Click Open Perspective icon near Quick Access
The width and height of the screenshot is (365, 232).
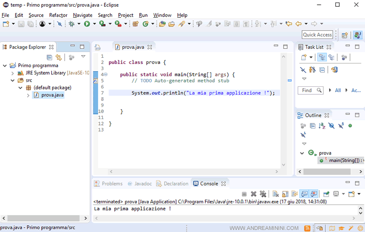[x=344, y=35]
